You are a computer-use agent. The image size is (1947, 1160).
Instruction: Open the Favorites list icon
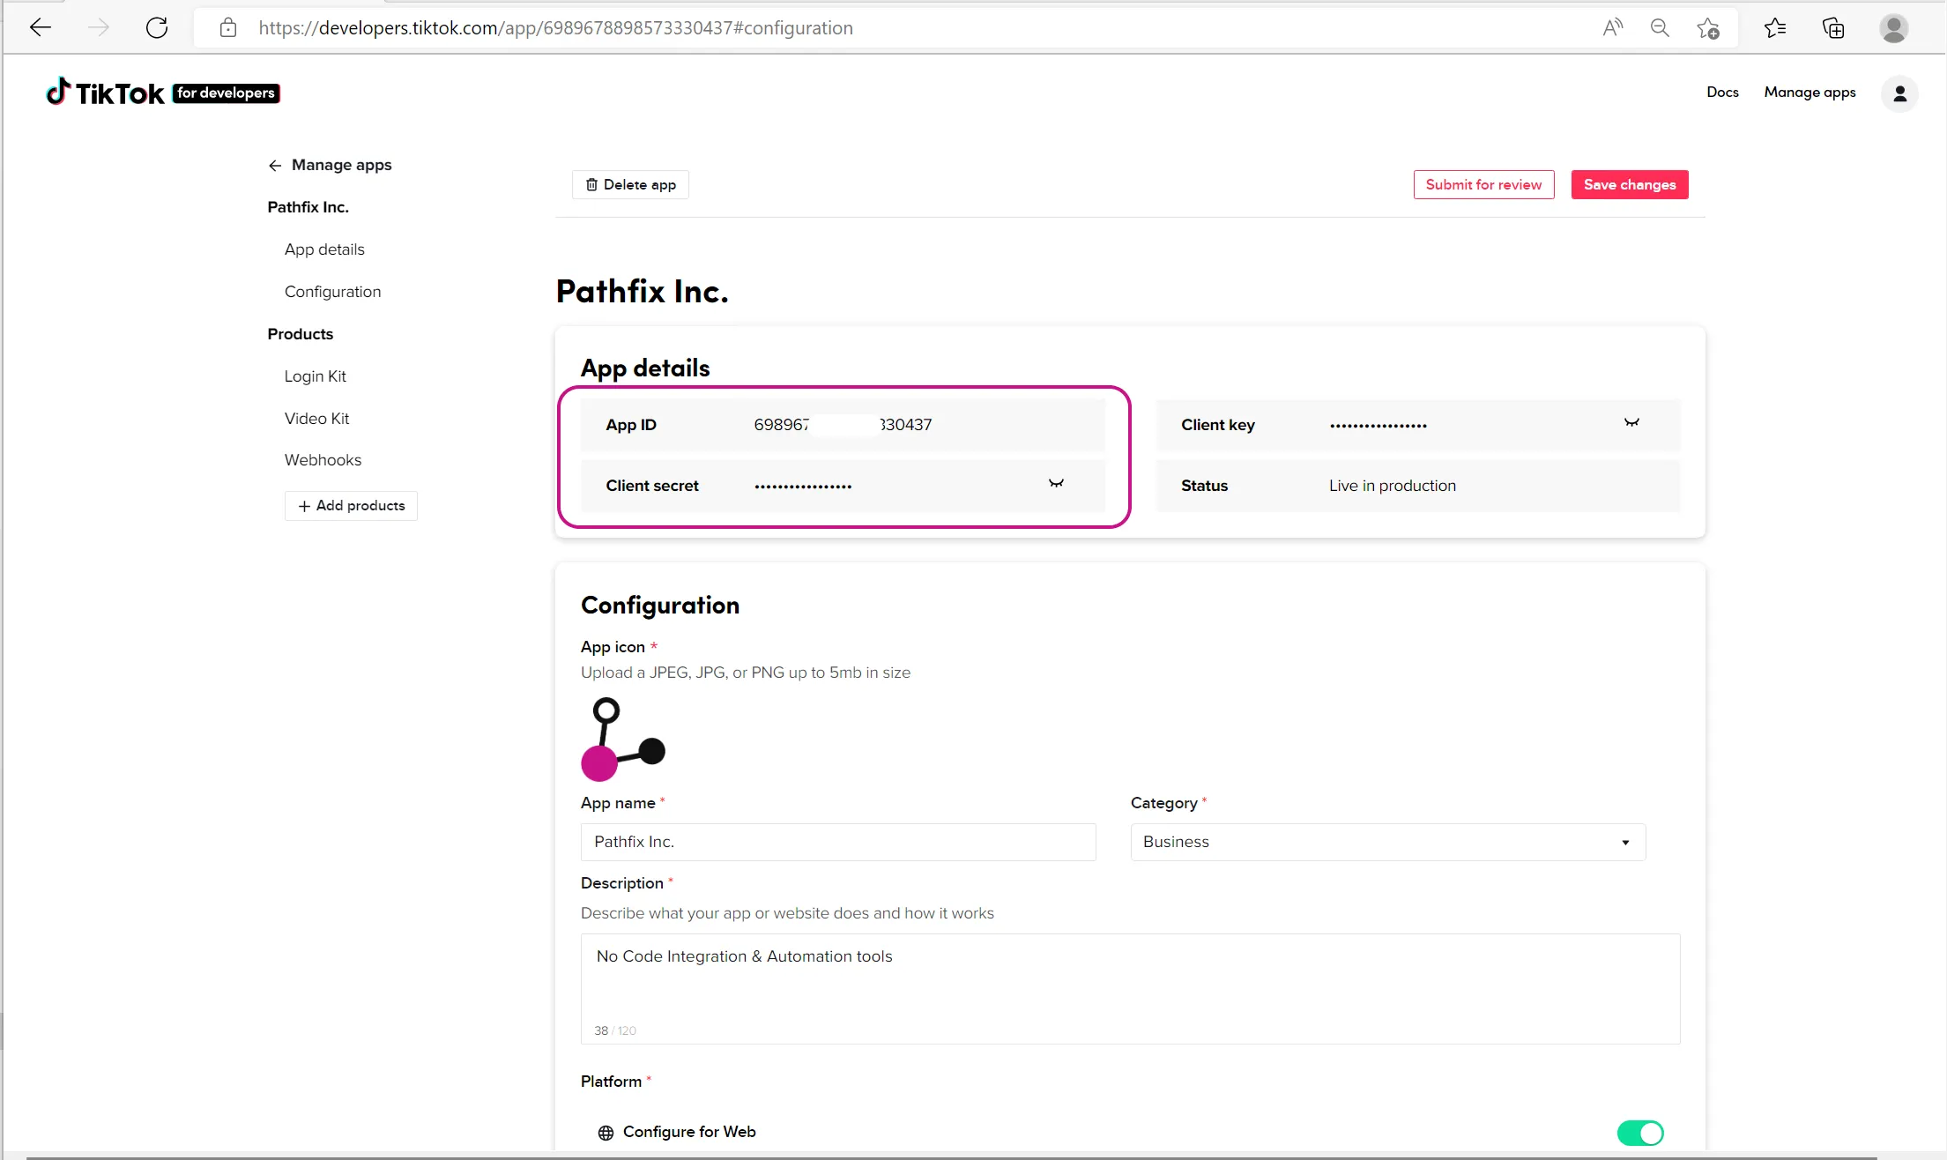point(1775,27)
